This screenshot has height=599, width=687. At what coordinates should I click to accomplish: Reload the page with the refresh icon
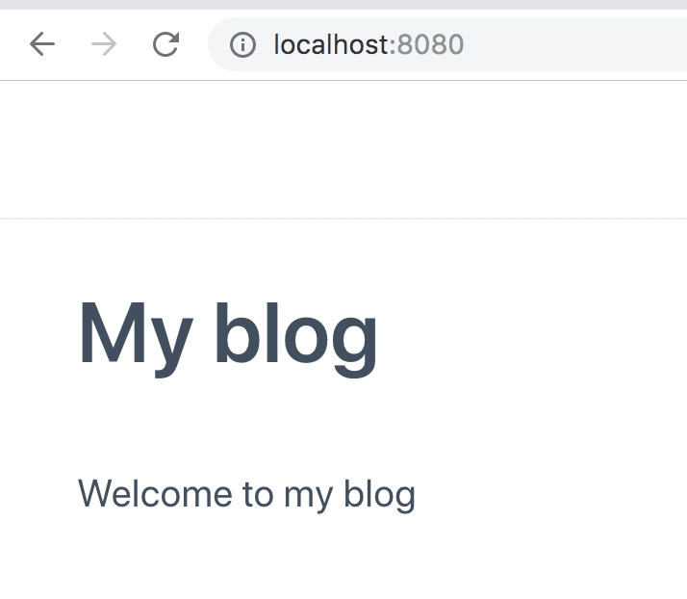[x=165, y=44]
